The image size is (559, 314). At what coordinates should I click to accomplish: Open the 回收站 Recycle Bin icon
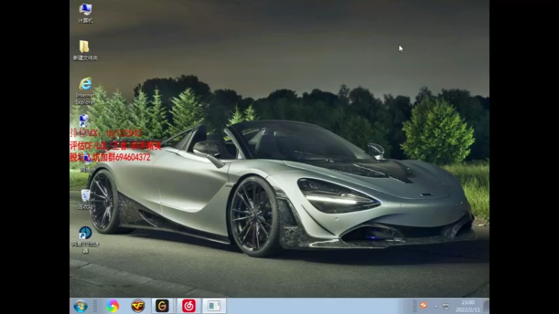[85, 199]
